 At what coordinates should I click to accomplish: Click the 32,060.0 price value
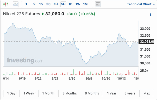(x=55, y=14)
